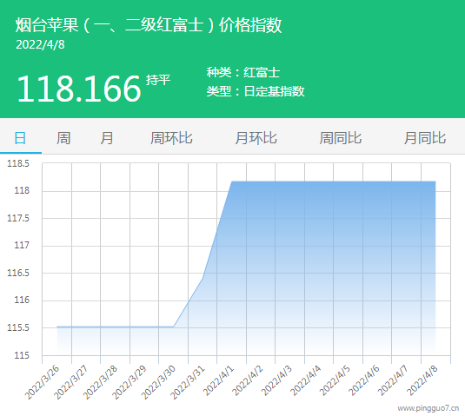Click the 118.5 y-axis value label

[x=18, y=163]
